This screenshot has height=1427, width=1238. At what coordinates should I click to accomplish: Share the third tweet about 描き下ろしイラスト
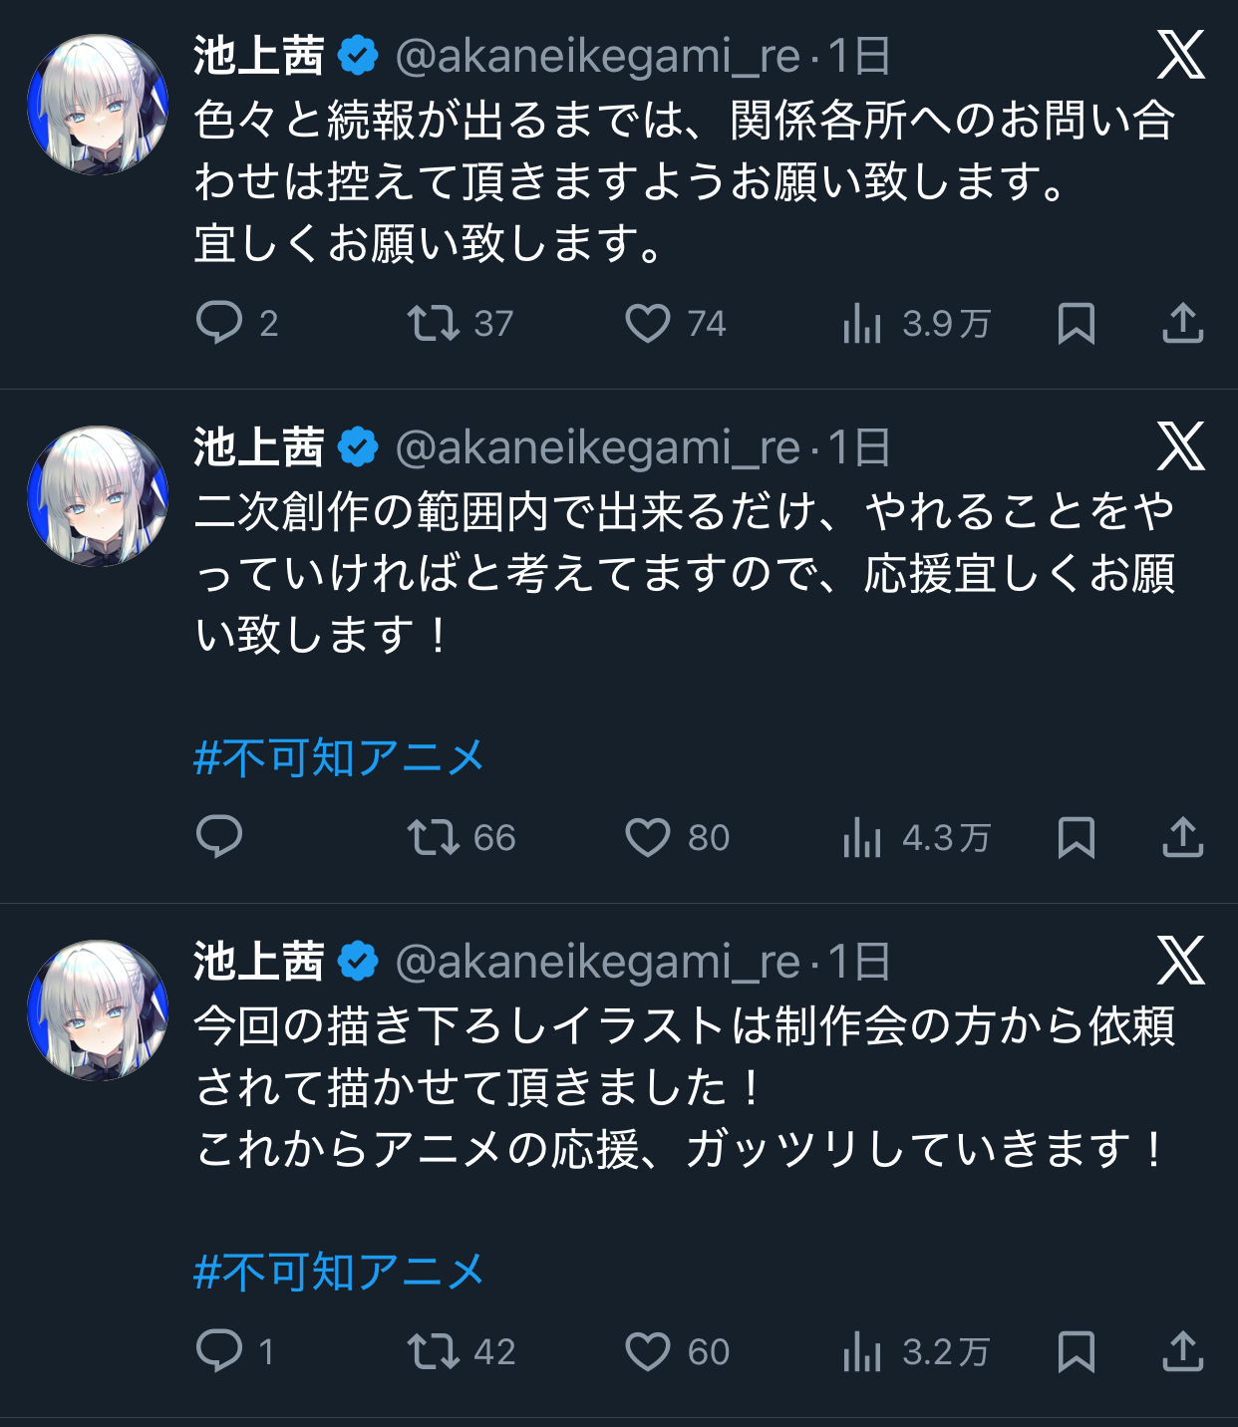point(1182,1351)
